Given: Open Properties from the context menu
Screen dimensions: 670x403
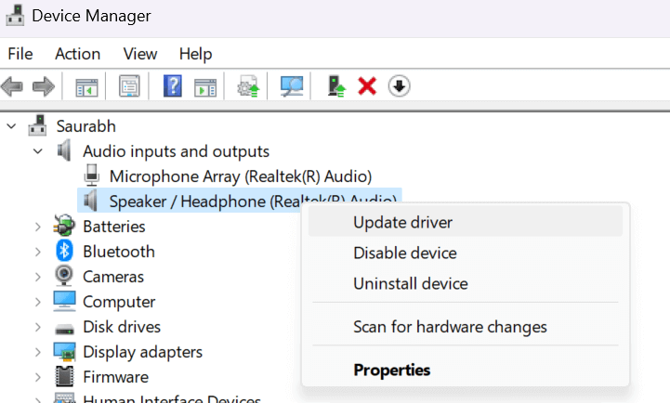Looking at the screenshot, I should click(x=466, y=370).
